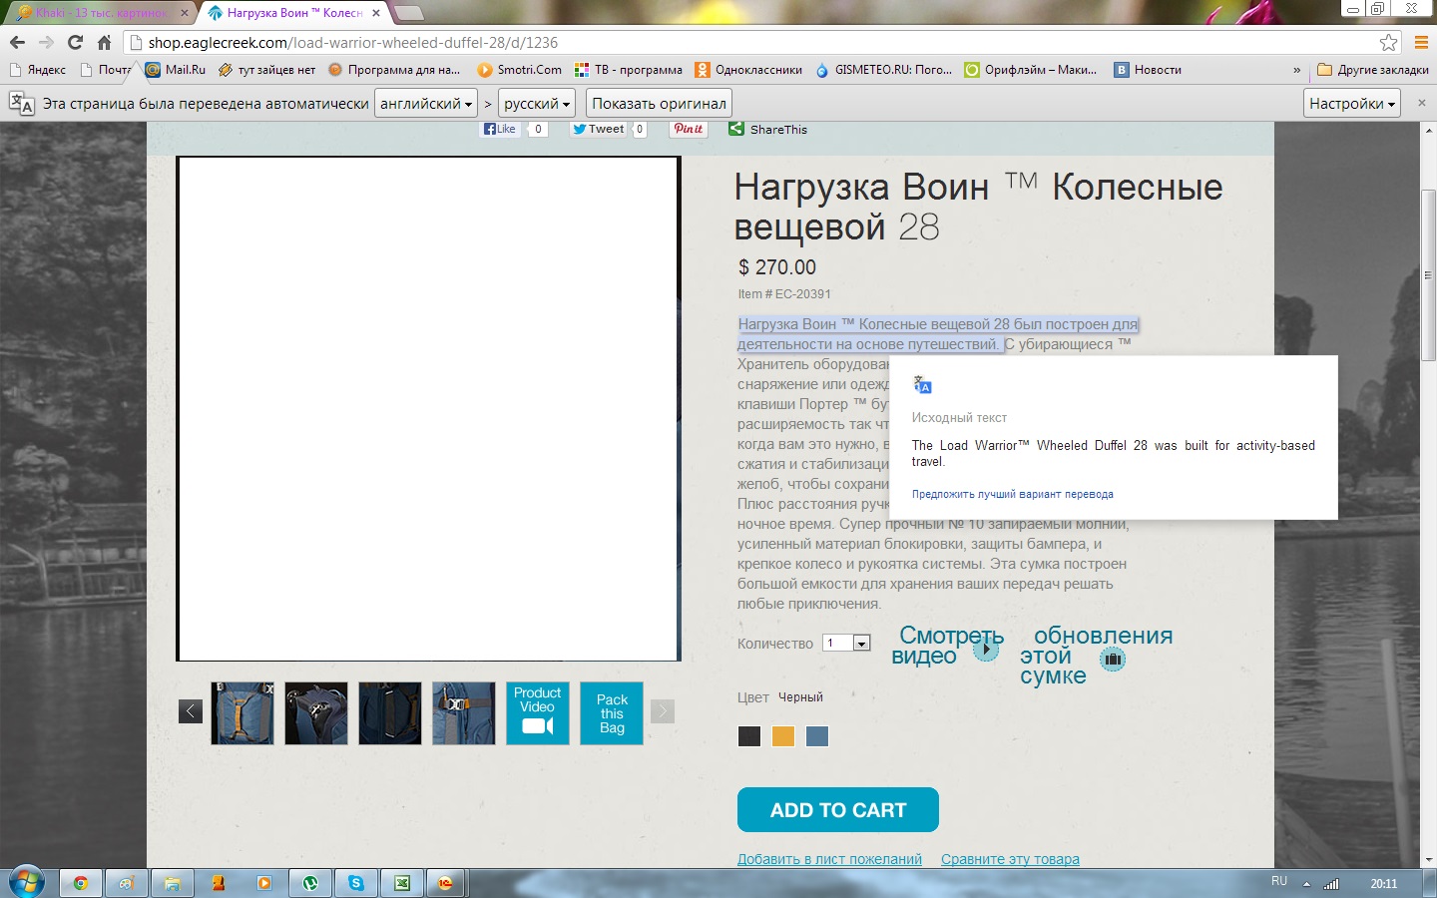Open the Chrome menu icon

pyautogui.click(x=1421, y=42)
